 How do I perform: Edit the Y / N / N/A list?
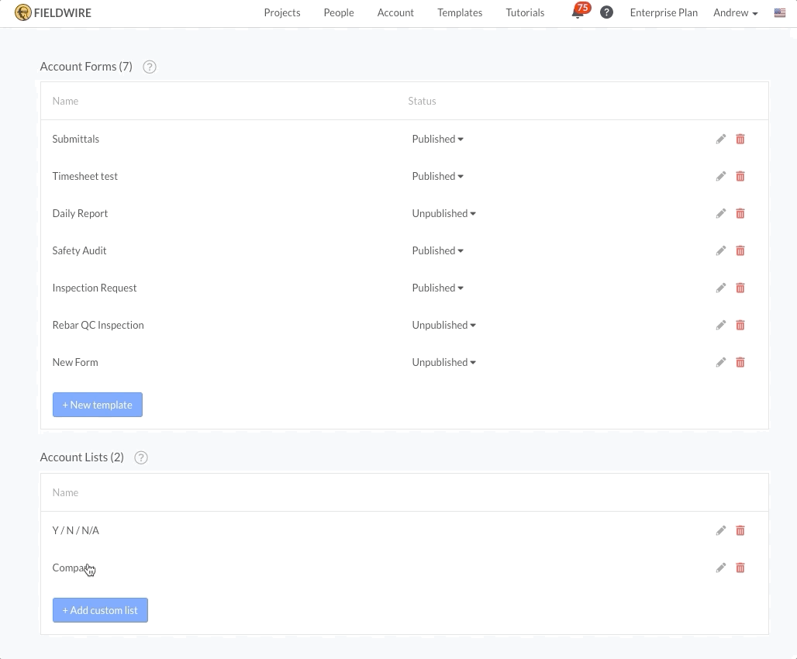[720, 530]
